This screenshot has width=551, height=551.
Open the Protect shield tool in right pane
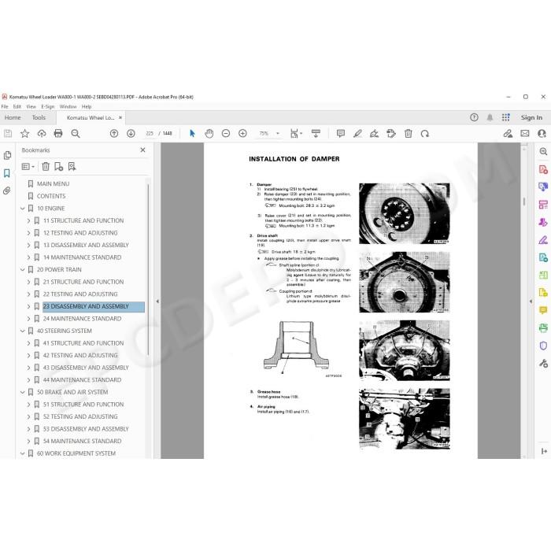coord(543,346)
